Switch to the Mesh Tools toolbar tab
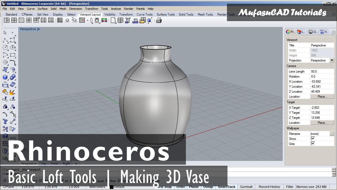 pyautogui.click(x=205, y=15)
